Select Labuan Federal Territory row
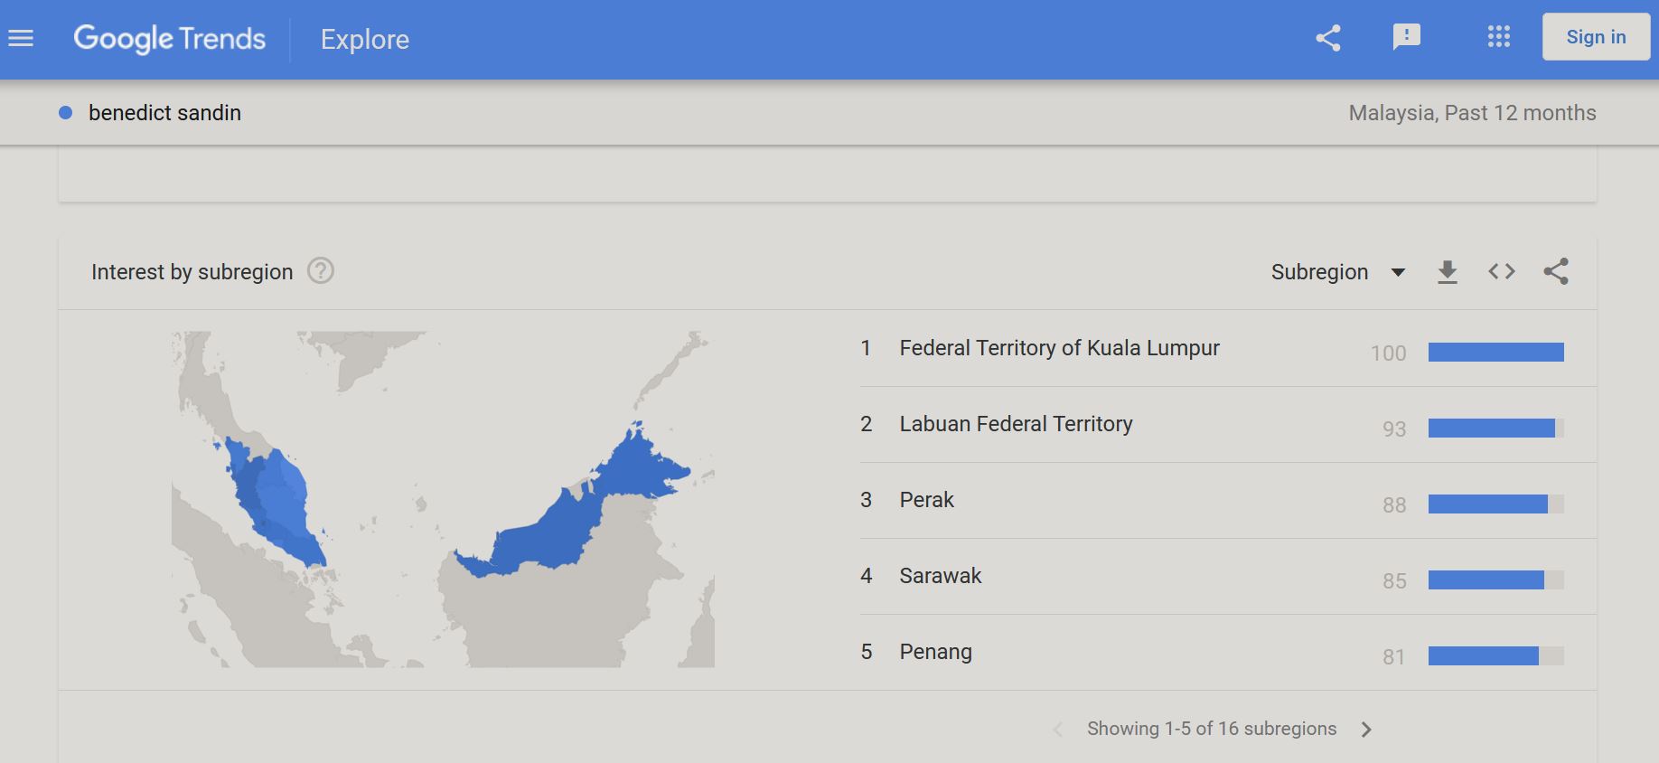The image size is (1659, 763). pos(1228,425)
